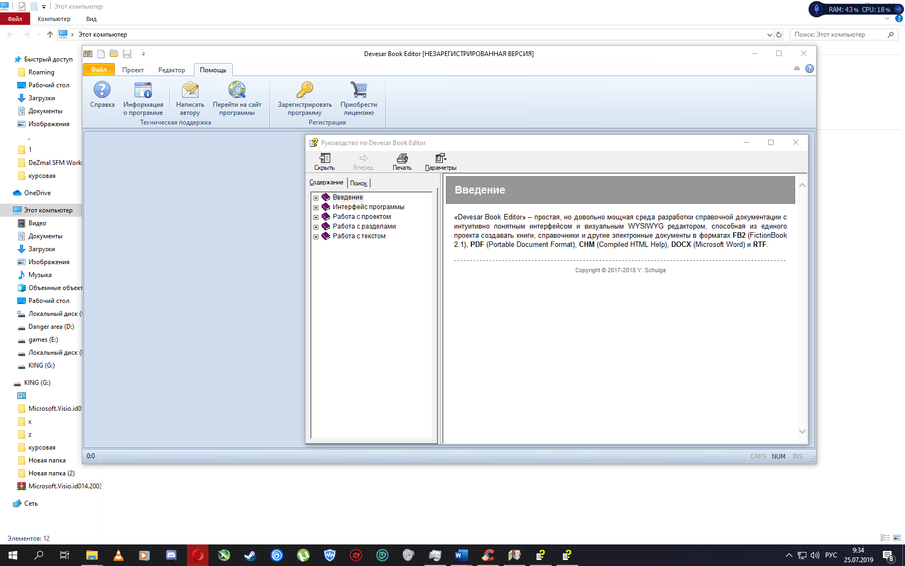This screenshot has height=566, width=905.
Task: Open File Explorer from taskbar
Action: click(x=92, y=555)
